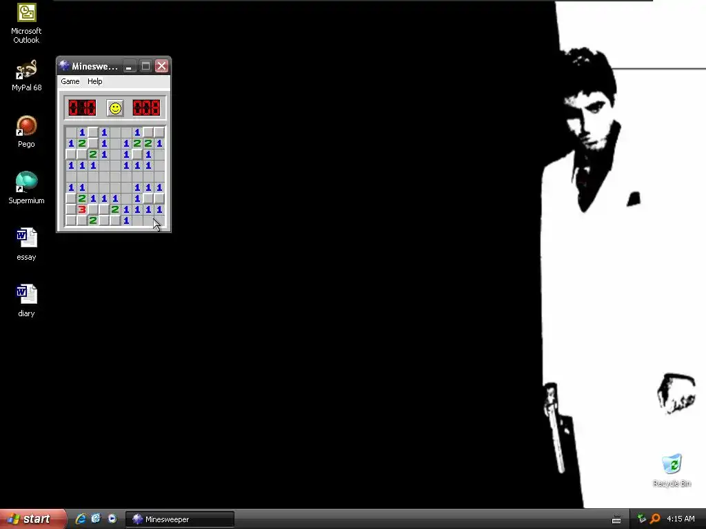
Task: Click the keyboard icon in the taskbar
Action: (x=616, y=519)
